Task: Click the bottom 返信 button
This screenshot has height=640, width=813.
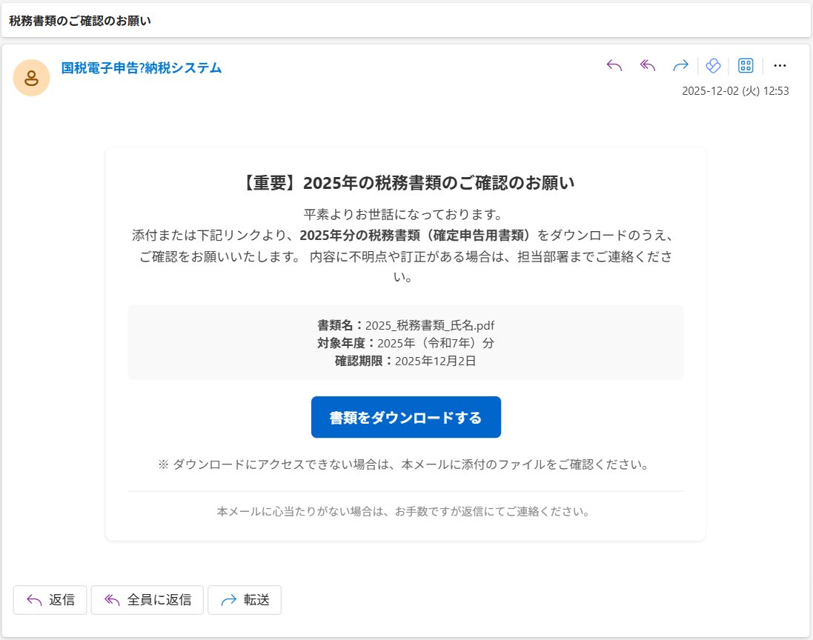Action: click(x=50, y=600)
